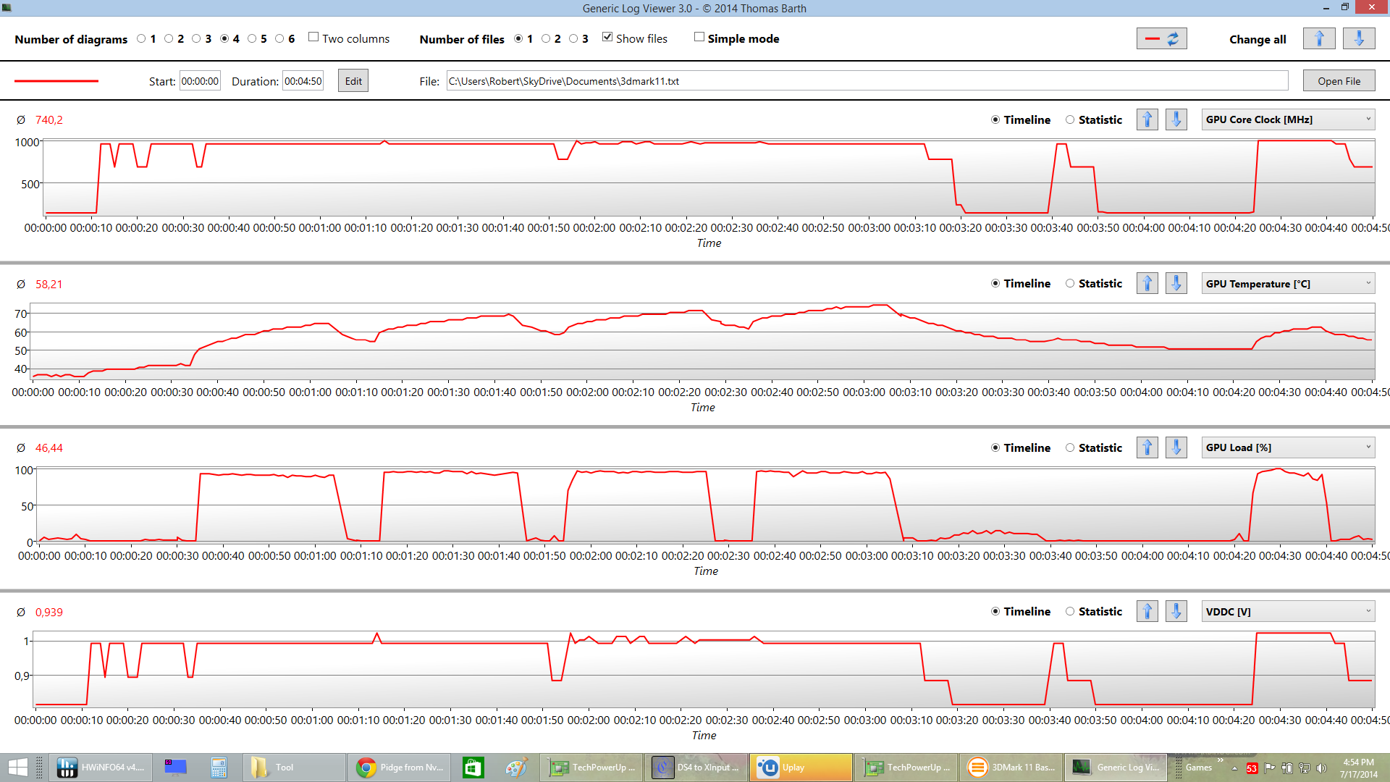Move VDDC diagram down

1176,612
